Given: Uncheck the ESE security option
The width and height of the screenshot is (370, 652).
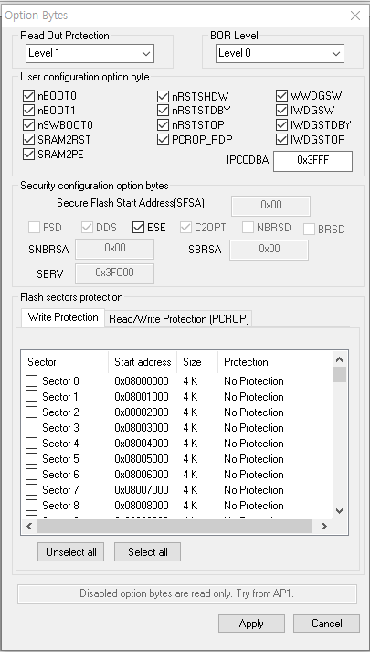Looking at the screenshot, I should tap(138, 227).
